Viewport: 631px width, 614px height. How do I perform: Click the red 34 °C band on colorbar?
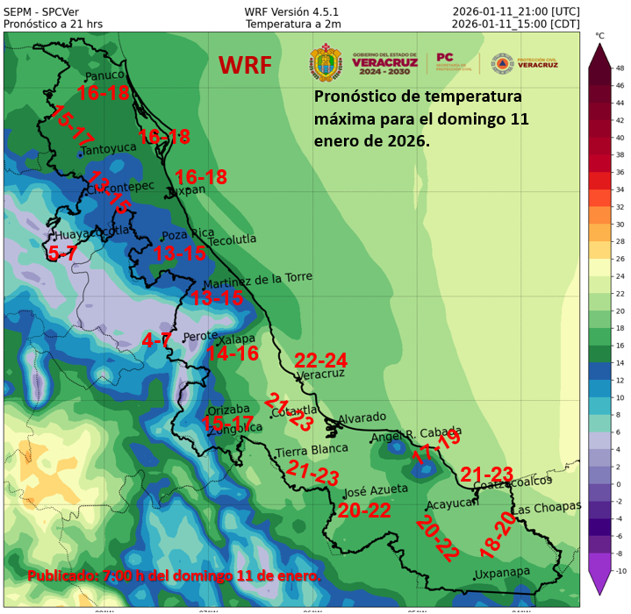[599, 189]
